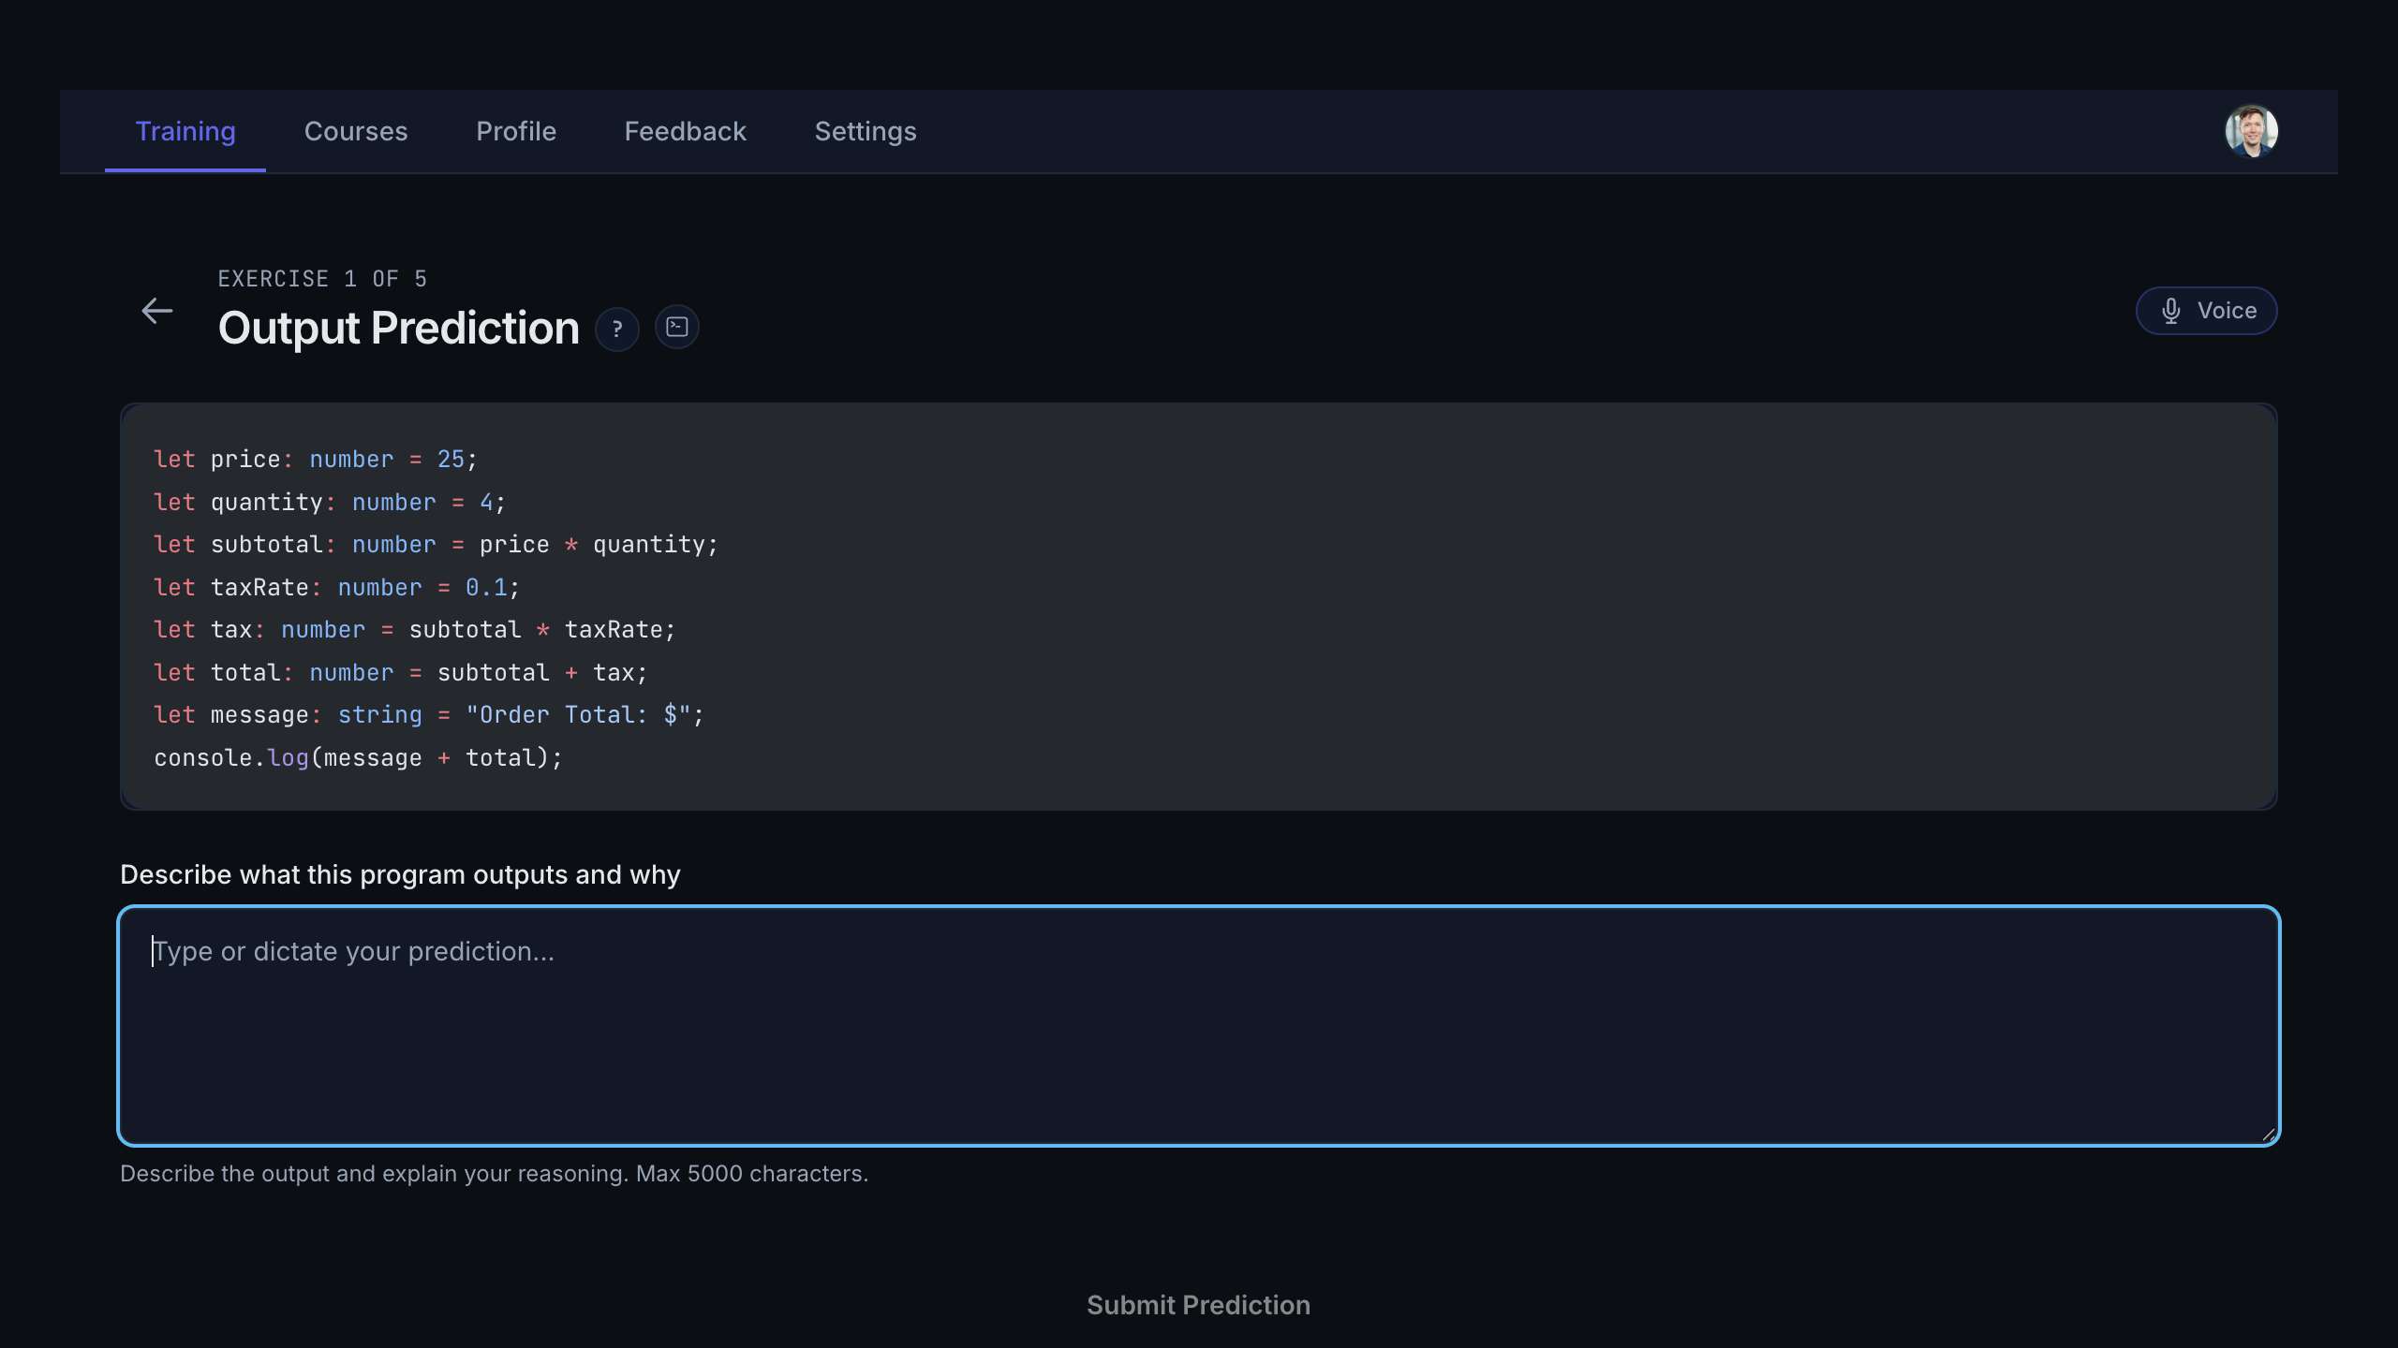Viewport: 2398px width, 1348px height.
Task: Open the terminal icon beside the exercise title
Action: pyautogui.click(x=676, y=327)
